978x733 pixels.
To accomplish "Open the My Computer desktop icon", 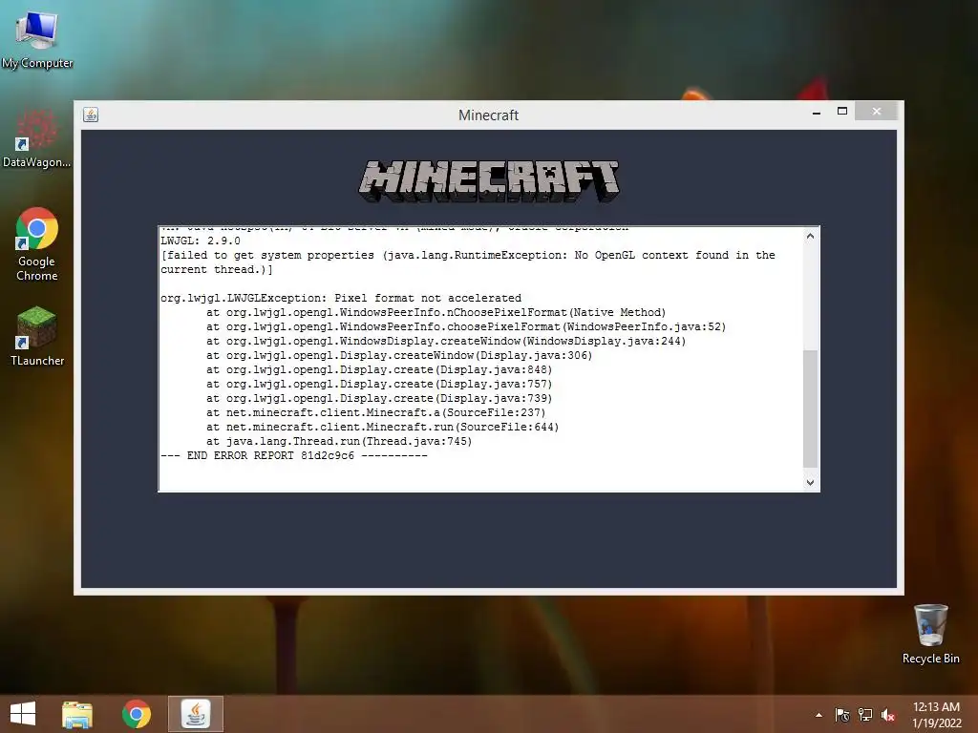I will pos(37,39).
